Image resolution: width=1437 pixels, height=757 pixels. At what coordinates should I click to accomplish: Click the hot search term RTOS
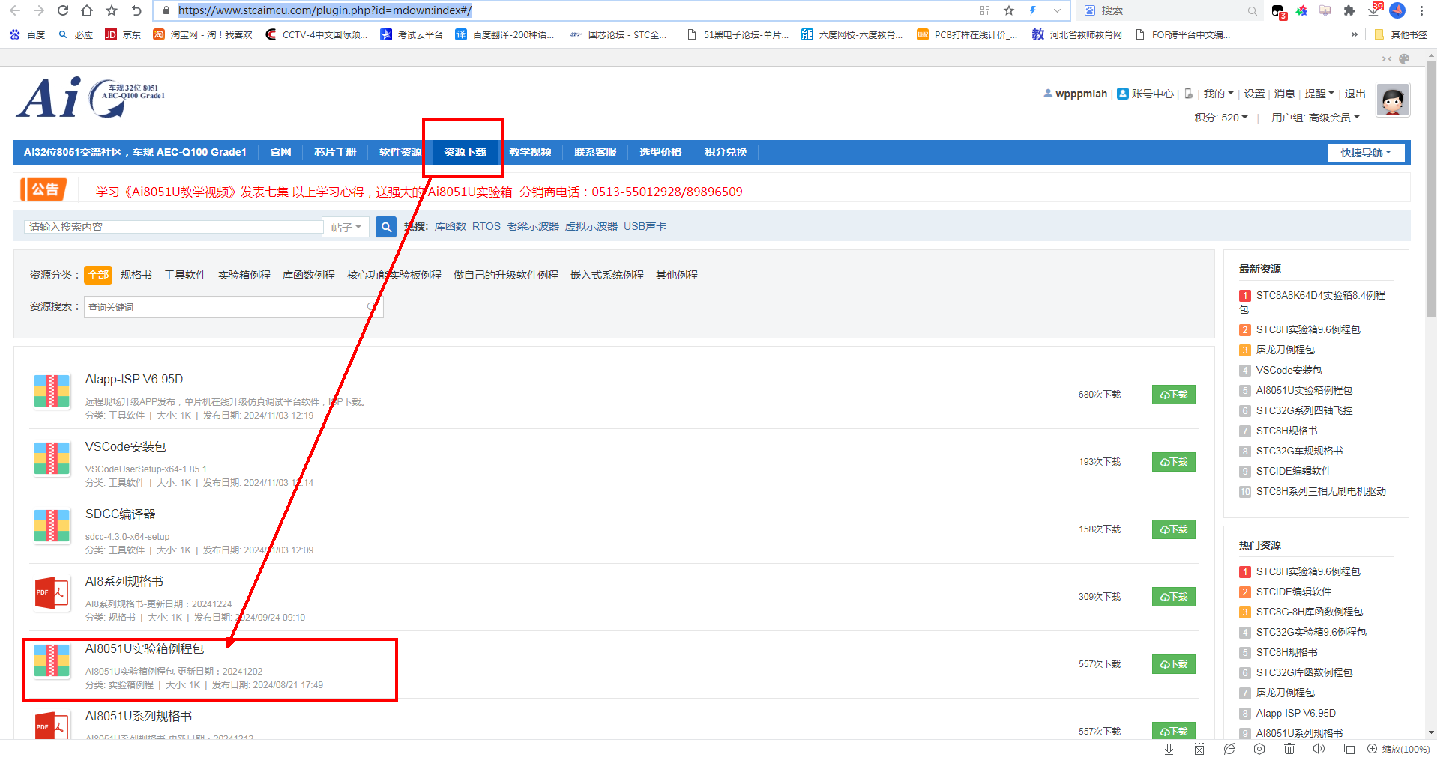486,226
